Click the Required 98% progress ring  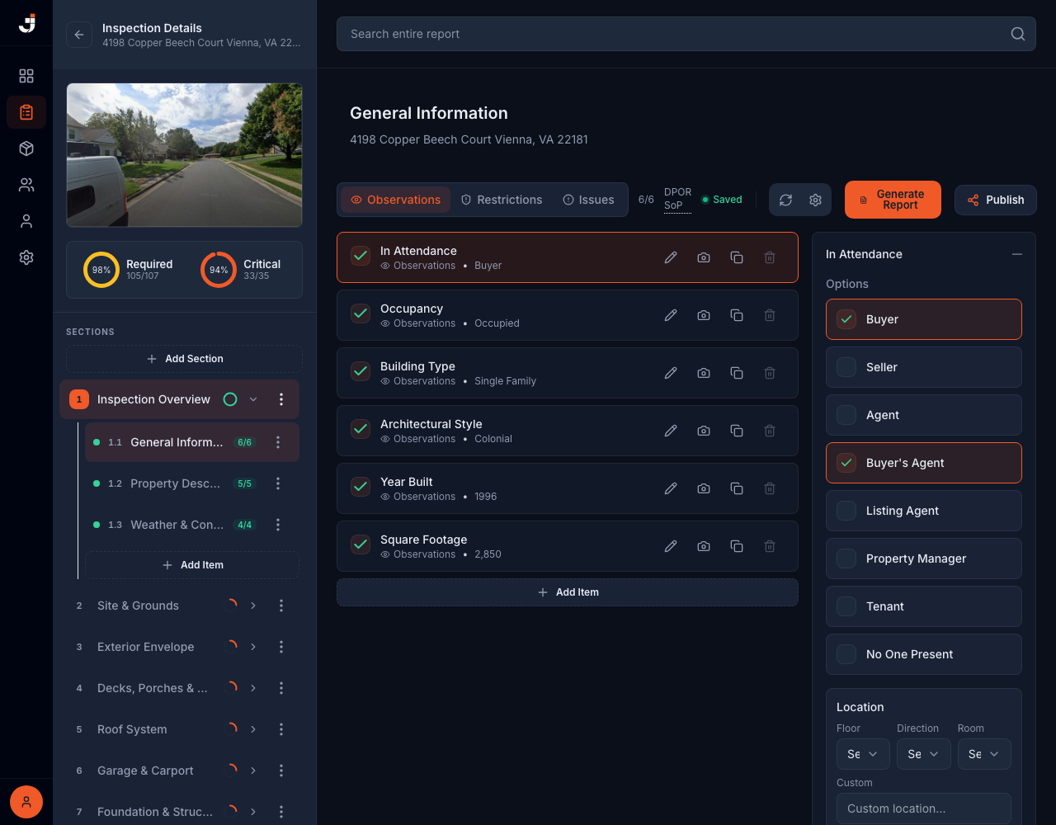pos(101,270)
